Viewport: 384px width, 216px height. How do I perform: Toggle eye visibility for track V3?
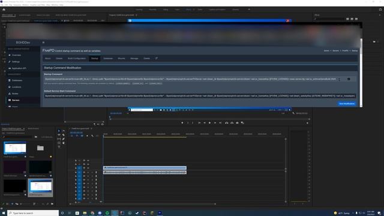click(88, 160)
